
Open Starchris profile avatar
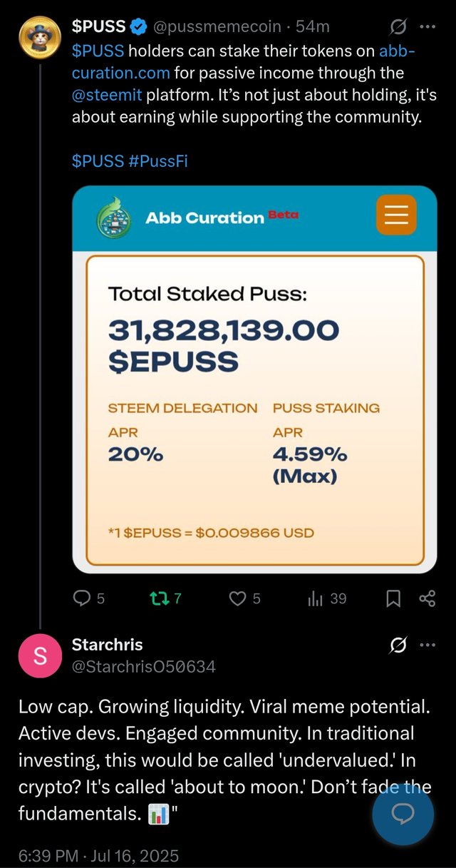click(41, 655)
